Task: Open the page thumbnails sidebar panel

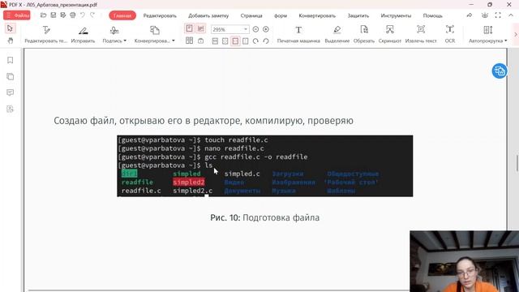Action: [x=11, y=76]
